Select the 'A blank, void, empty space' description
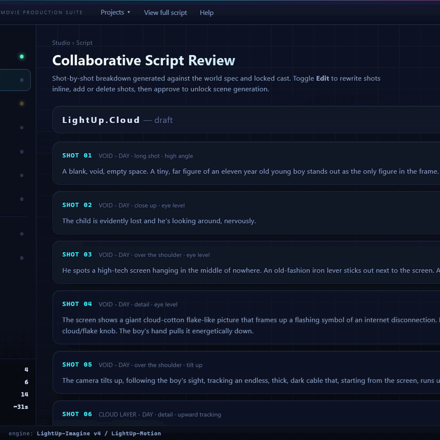 tap(250, 171)
